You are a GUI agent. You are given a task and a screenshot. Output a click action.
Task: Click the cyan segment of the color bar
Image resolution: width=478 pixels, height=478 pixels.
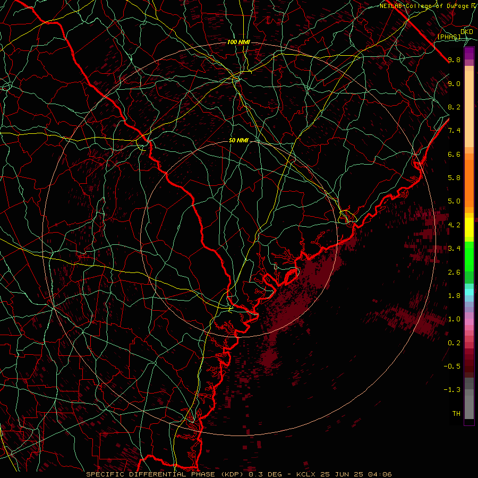[469, 292]
